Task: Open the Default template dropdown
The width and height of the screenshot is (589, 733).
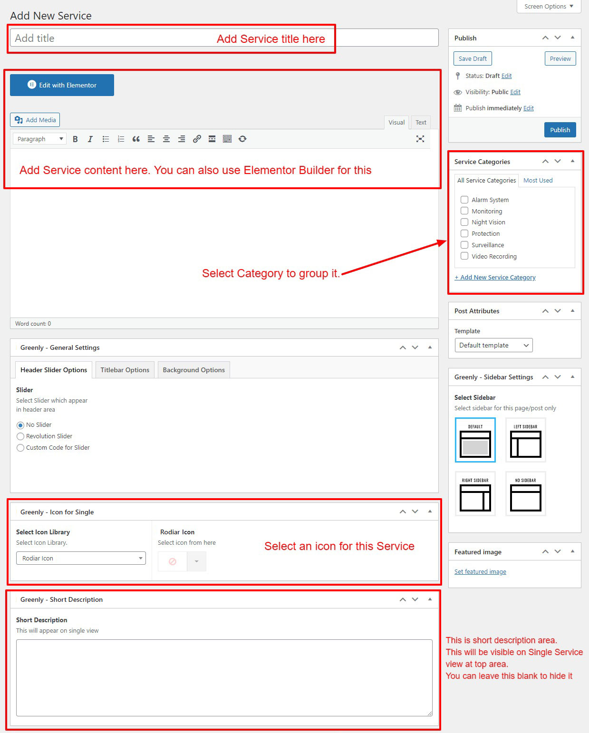Action: [493, 345]
